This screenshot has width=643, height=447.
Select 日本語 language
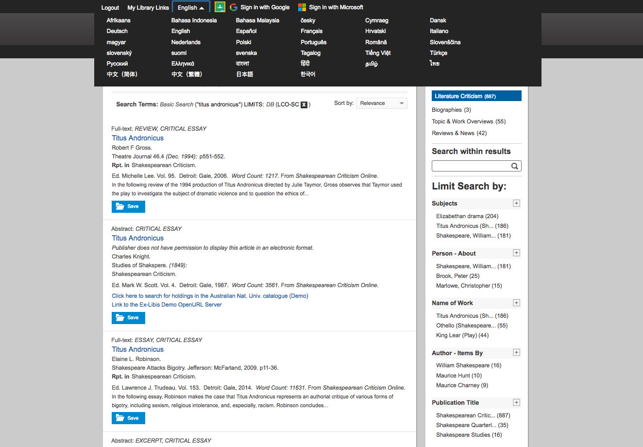[x=244, y=74]
